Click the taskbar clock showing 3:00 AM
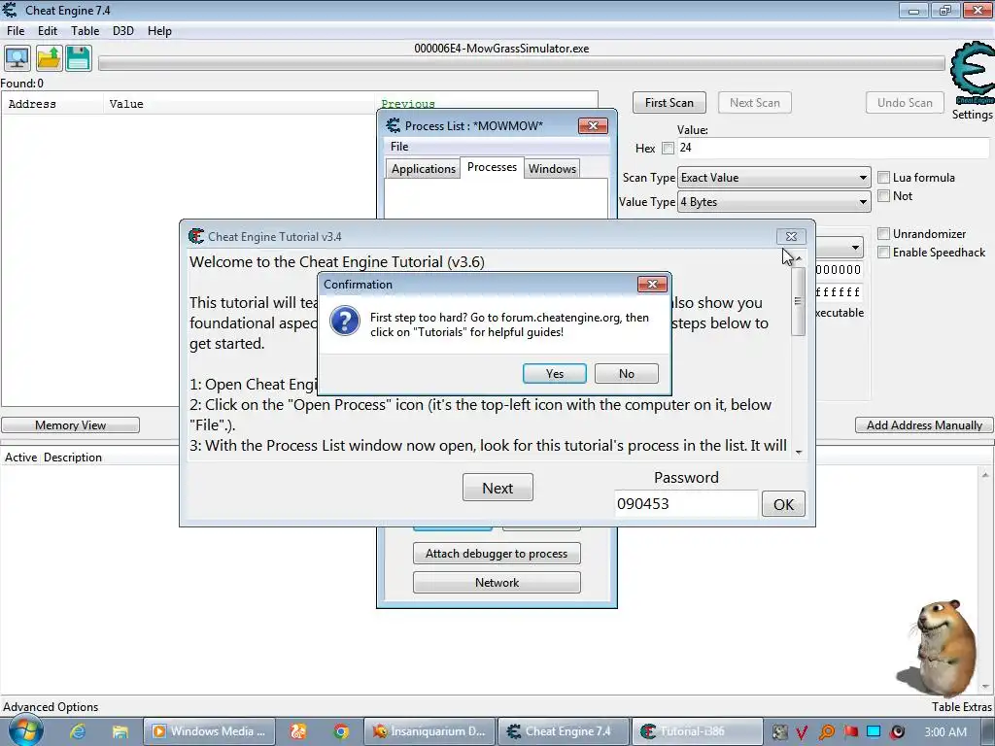 [x=945, y=732]
